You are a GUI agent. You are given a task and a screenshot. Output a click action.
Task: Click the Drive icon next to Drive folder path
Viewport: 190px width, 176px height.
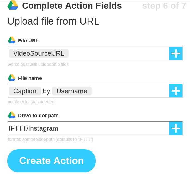pyautogui.click(x=12, y=115)
